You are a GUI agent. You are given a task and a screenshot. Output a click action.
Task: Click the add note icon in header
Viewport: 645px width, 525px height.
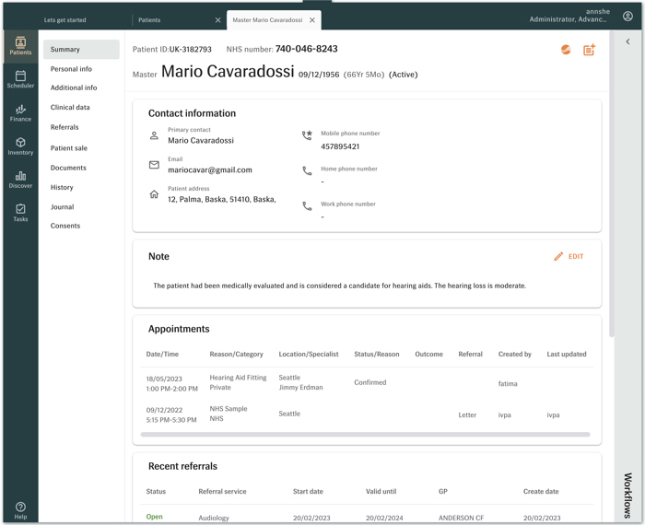tap(589, 50)
